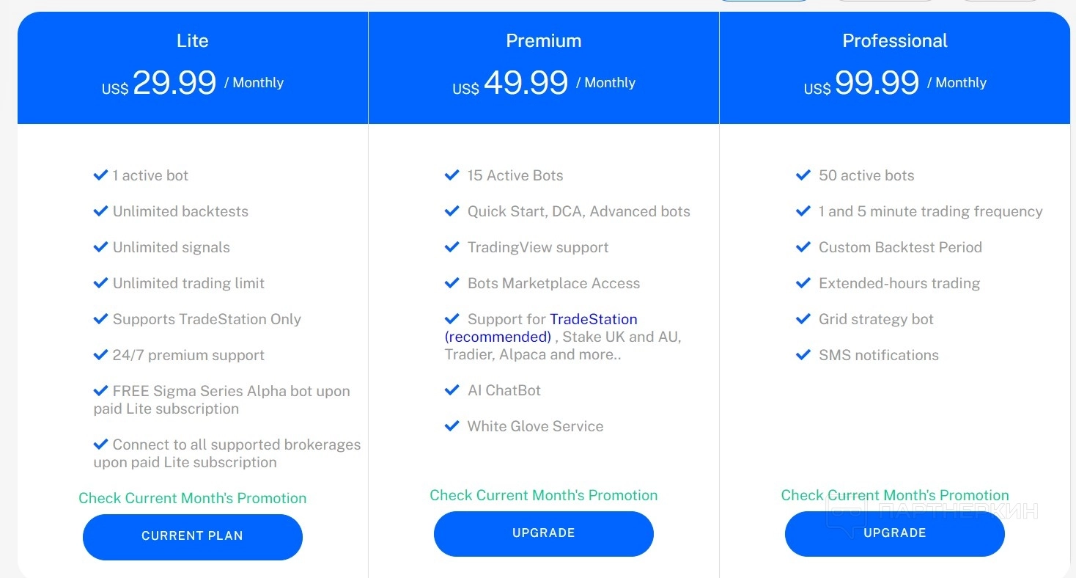Click the checkmark beside SMS notifications
This screenshot has width=1076, height=578.
pos(803,355)
